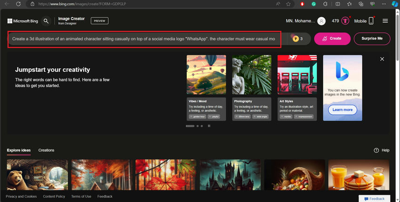This screenshot has height=202, width=400.
Task: Open the Extensions puzzle icon
Action: [325, 4]
